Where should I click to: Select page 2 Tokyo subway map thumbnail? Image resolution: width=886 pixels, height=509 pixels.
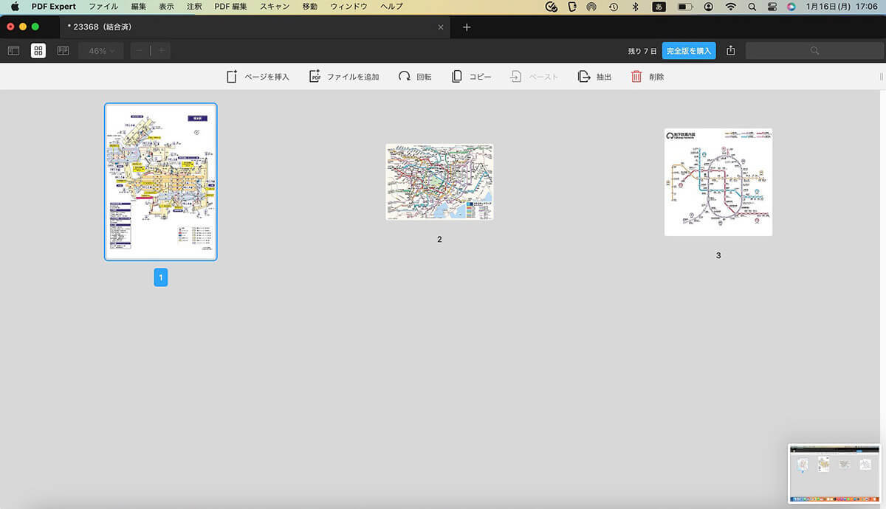(439, 181)
